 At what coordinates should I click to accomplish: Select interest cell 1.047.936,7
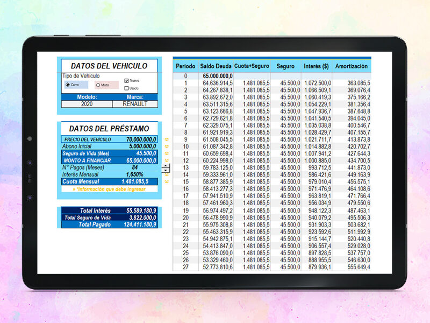pyautogui.click(x=318, y=111)
